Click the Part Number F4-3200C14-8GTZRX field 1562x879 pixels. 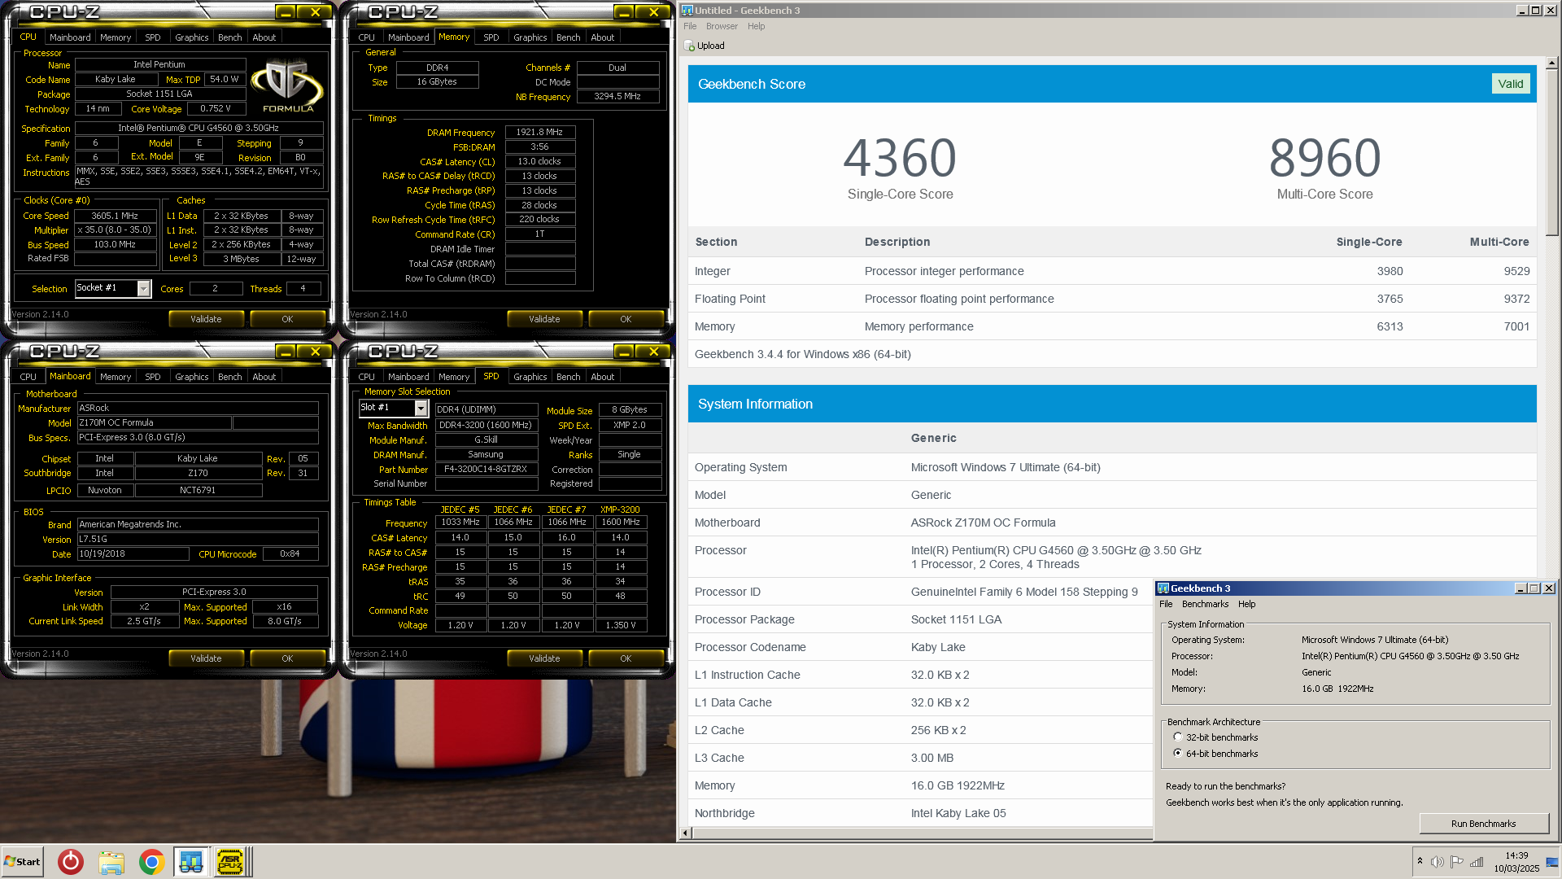[486, 470]
